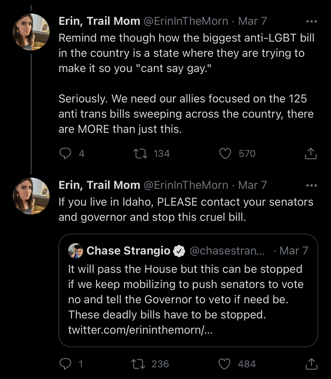Click Chase Strangio's name in quoted tweet

[128, 251]
